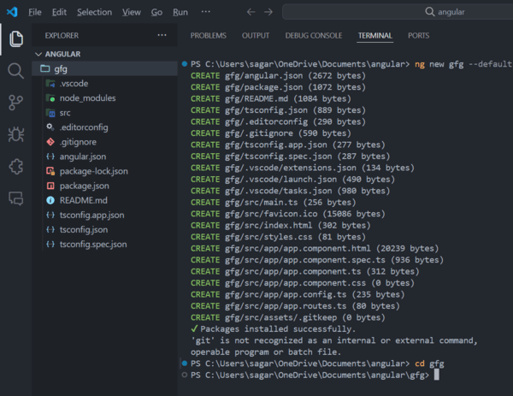The image size is (513, 396).
Task: Open Explorer more actions ellipsis
Action: (x=162, y=36)
